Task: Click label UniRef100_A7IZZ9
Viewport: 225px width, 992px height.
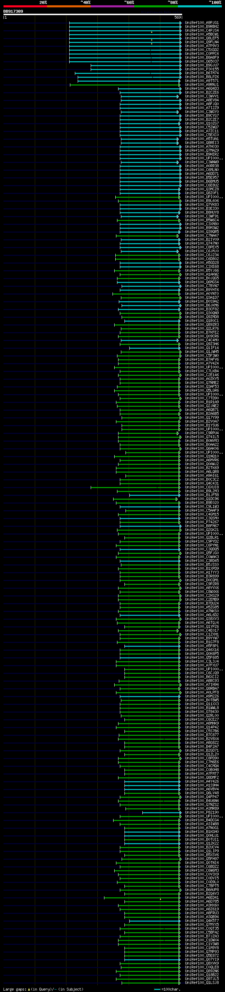Action: (201, 108)
